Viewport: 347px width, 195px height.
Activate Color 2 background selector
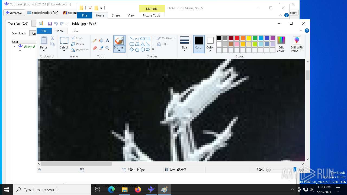coord(210,44)
